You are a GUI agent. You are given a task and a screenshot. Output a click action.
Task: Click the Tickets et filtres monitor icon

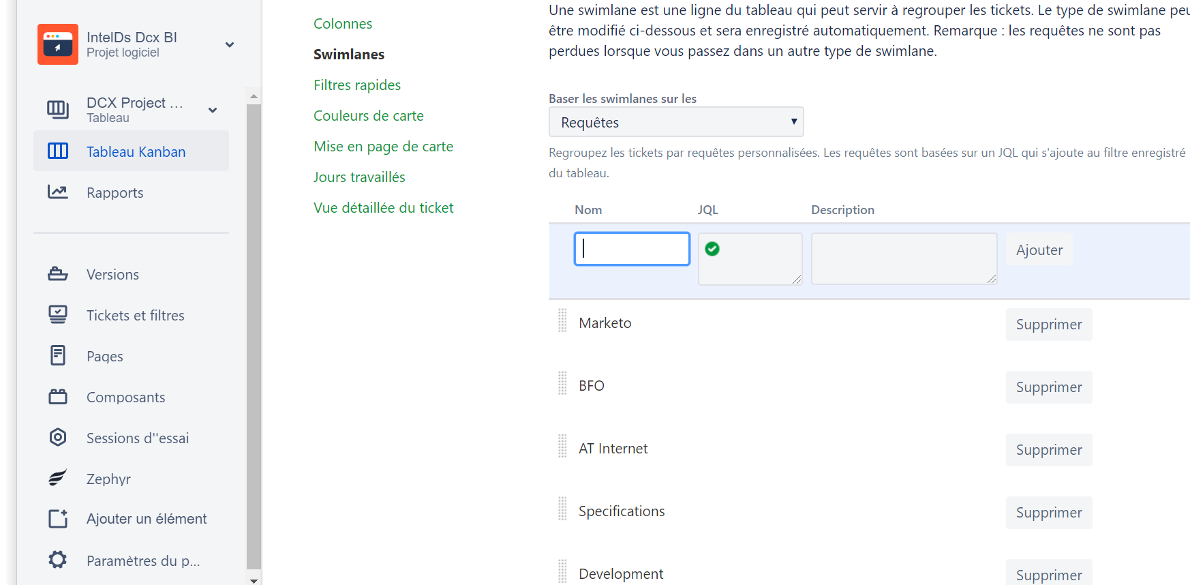(x=58, y=314)
